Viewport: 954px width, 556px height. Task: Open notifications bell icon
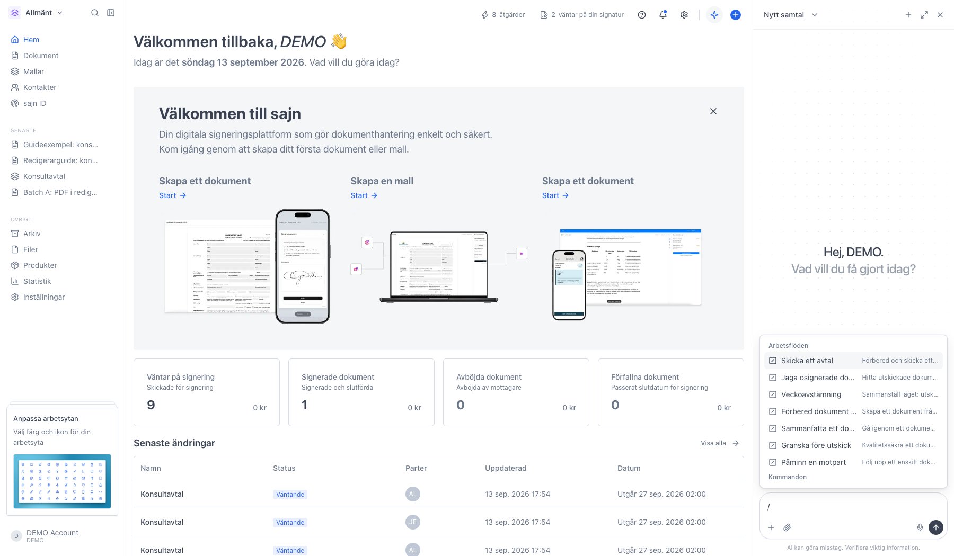tap(663, 15)
